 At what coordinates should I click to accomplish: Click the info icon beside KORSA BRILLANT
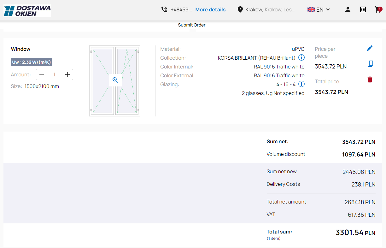point(301,57)
